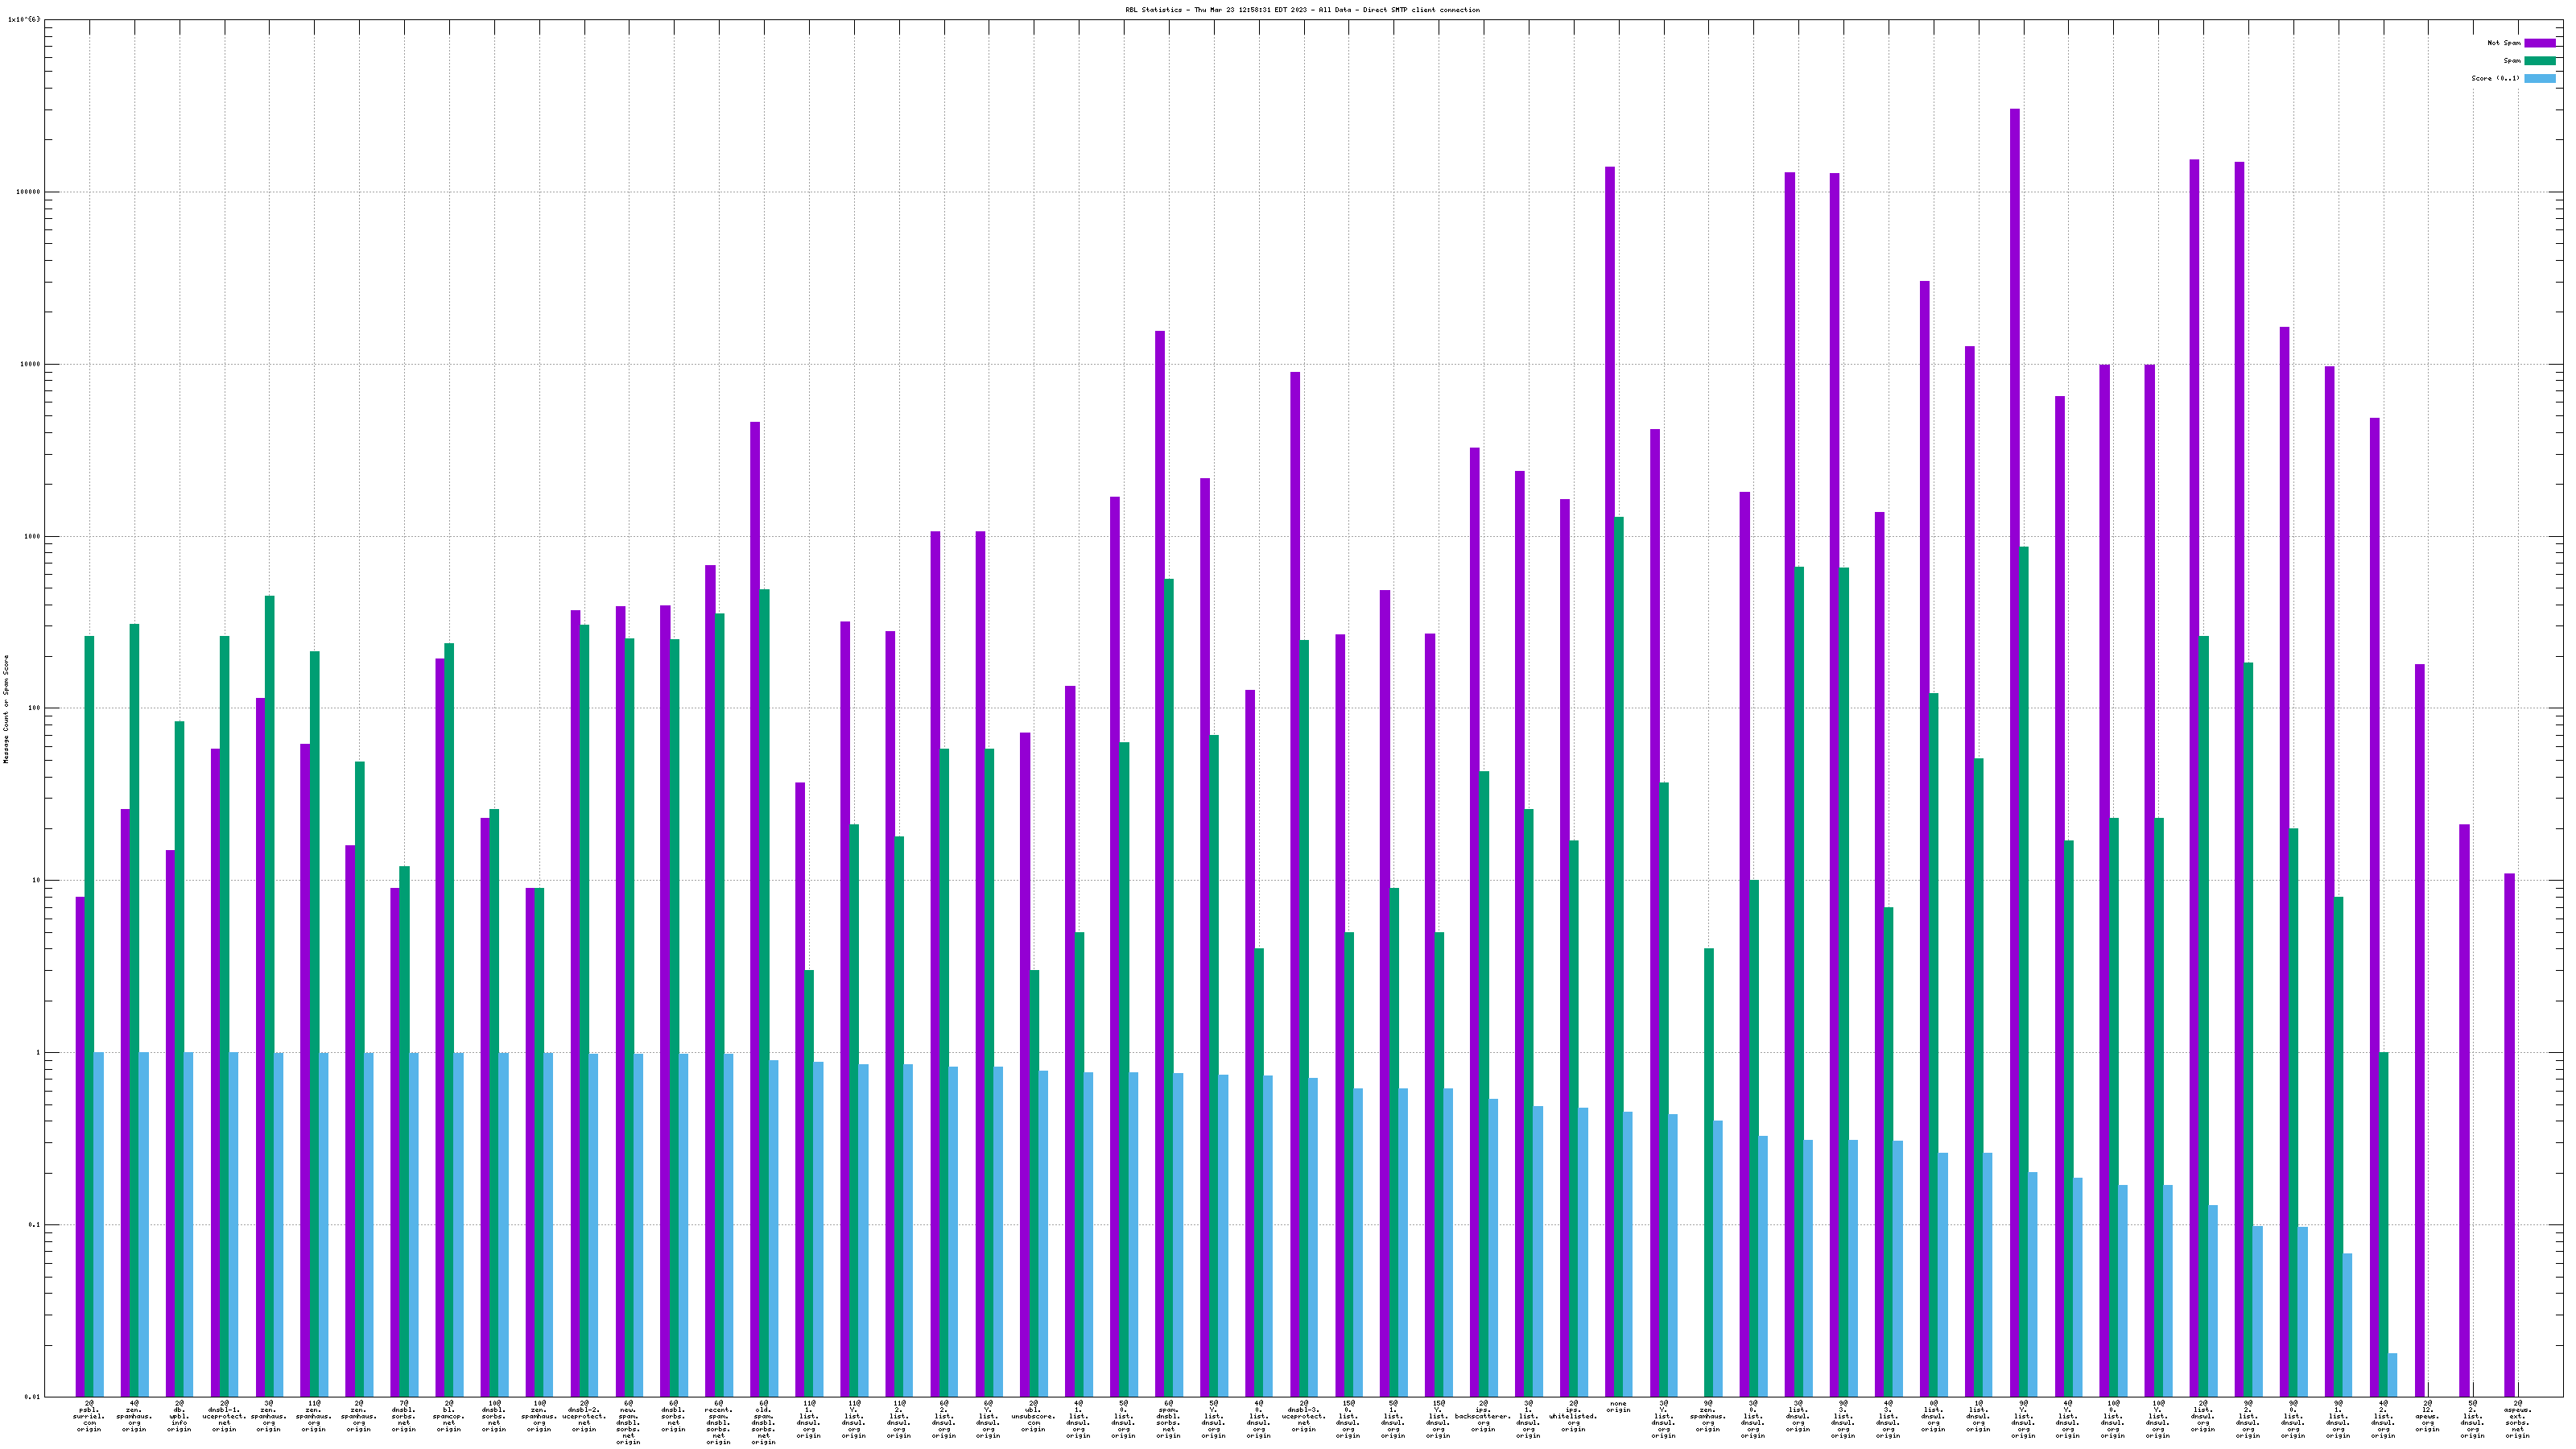Click the ips.whitelisted.org origin x-axis label
The width and height of the screenshot is (2576, 1449).
(1573, 1416)
